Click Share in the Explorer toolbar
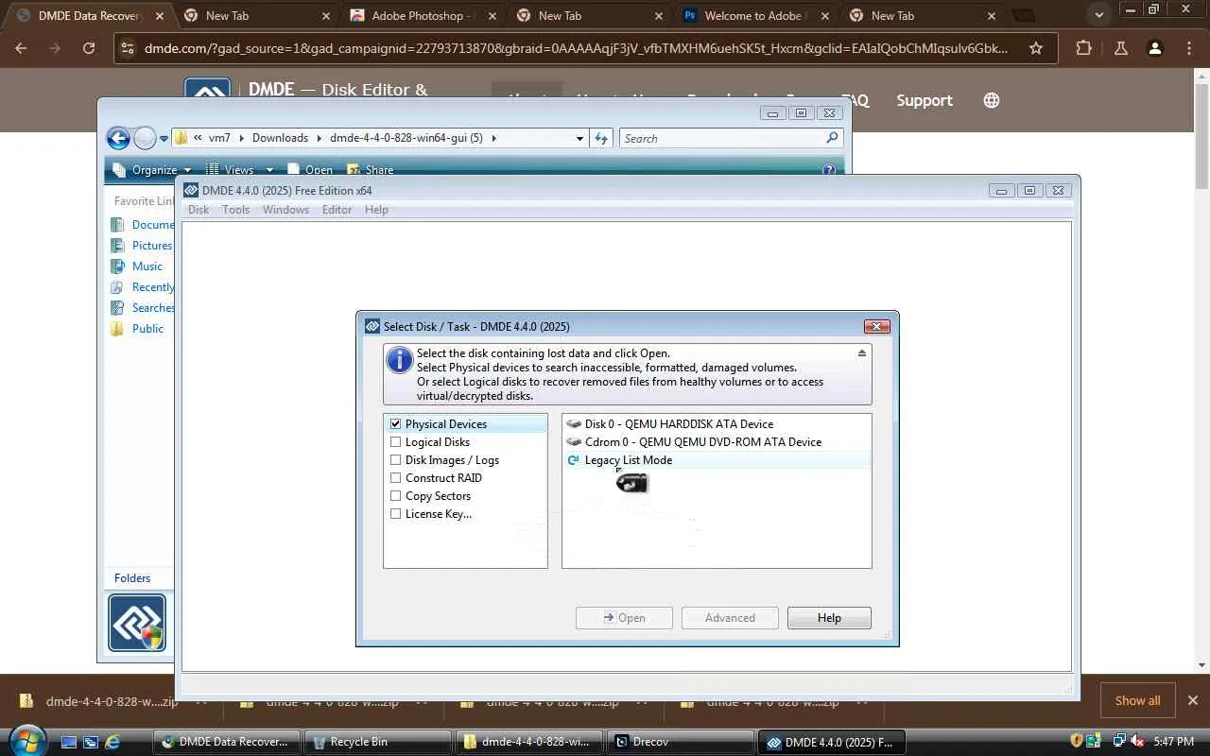The height and width of the screenshot is (756, 1210). point(370,170)
